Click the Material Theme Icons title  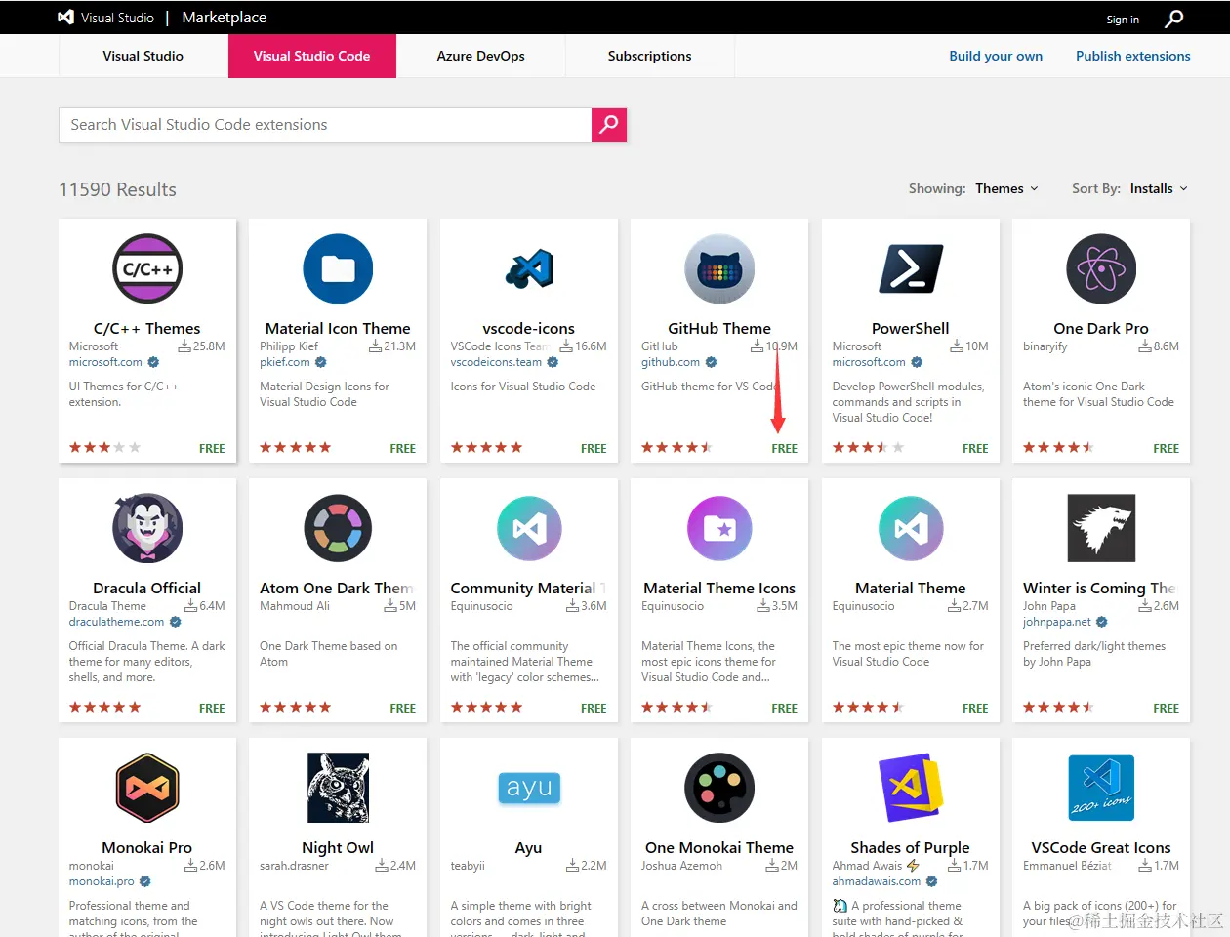pyautogui.click(x=719, y=588)
